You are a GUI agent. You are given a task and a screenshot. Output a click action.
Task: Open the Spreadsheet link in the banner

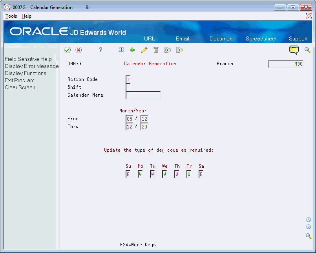point(261,38)
